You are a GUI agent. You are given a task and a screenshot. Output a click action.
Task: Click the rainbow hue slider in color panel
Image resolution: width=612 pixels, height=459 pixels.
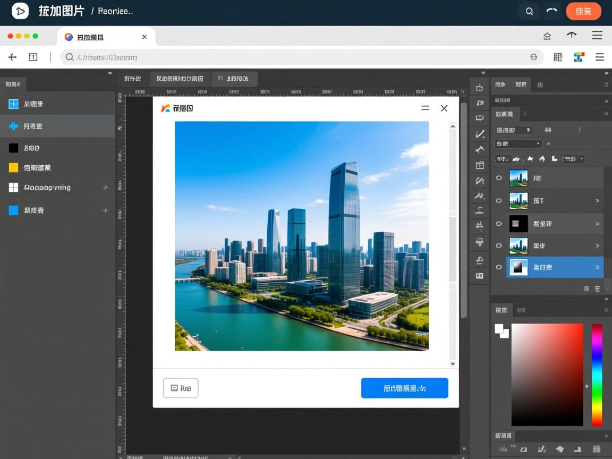pyautogui.click(x=597, y=375)
